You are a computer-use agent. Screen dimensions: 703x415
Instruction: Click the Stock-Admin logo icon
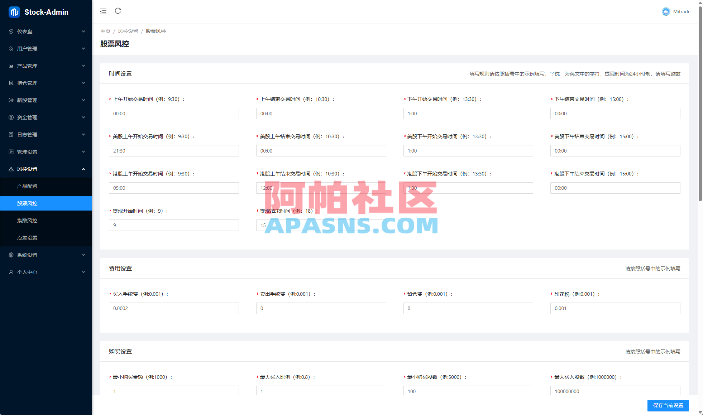pos(13,12)
